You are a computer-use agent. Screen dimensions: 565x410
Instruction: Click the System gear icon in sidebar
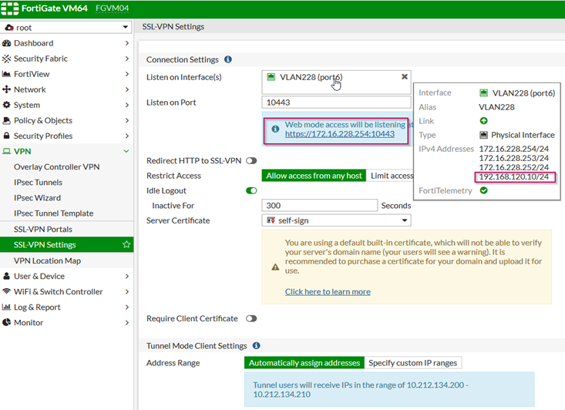6,105
